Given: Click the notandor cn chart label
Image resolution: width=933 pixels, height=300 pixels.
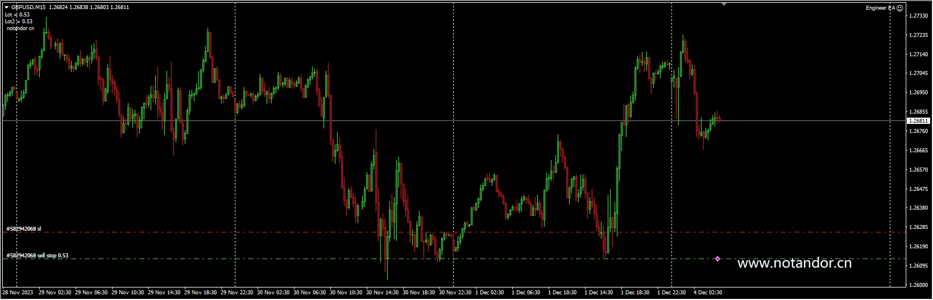Looking at the screenshot, I should tap(20, 28).
